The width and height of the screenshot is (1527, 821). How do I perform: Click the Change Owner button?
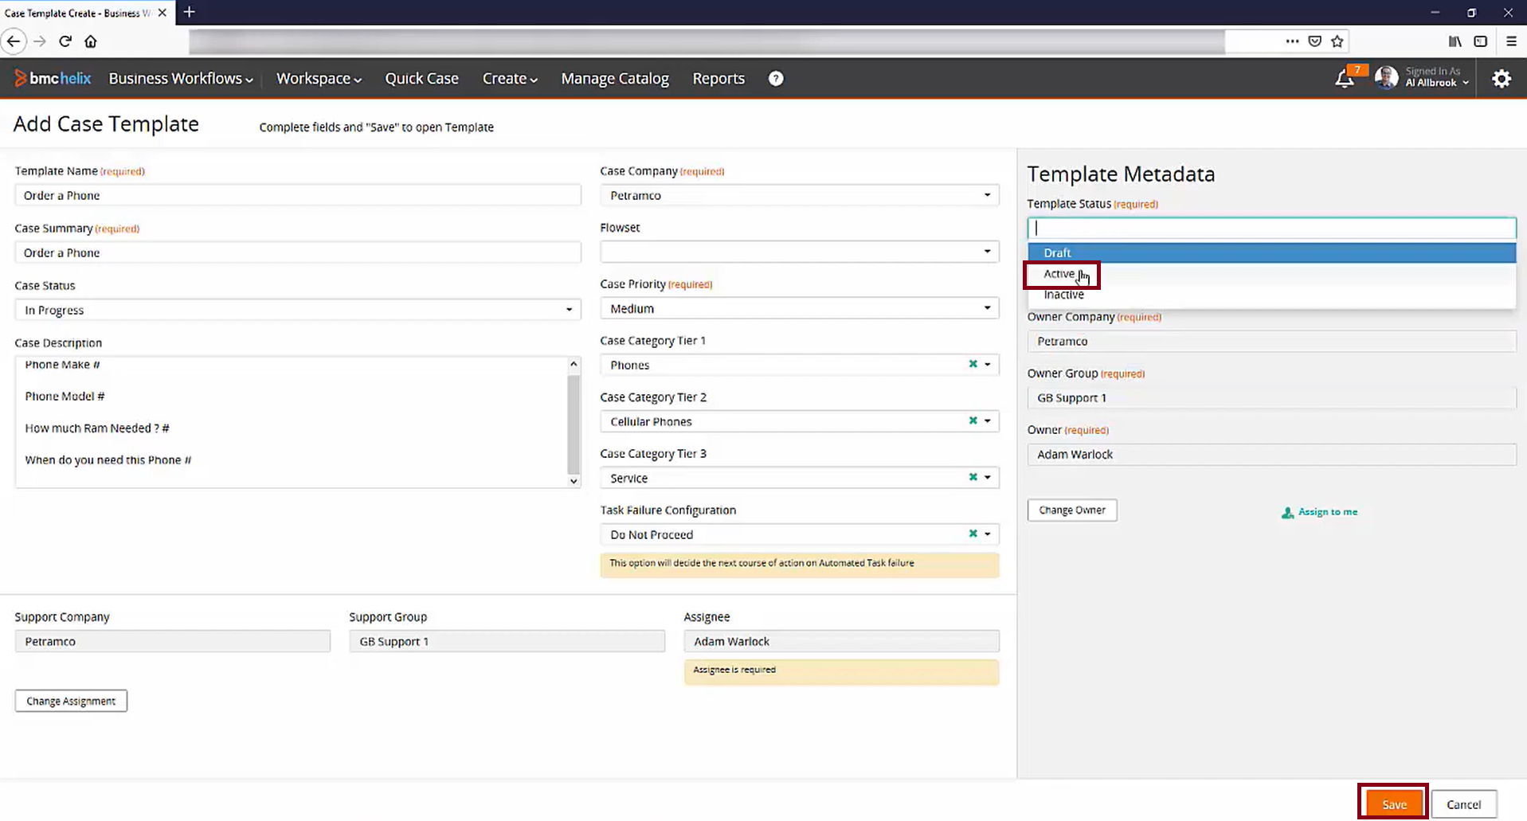[x=1072, y=510]
